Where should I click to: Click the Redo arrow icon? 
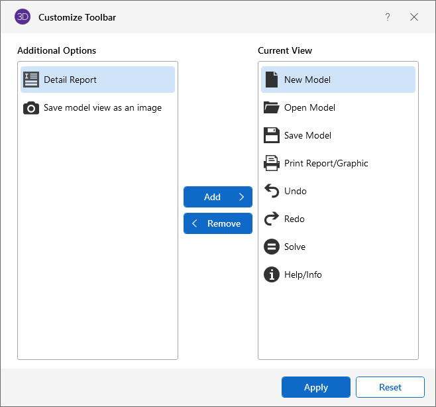pos(272,219)
